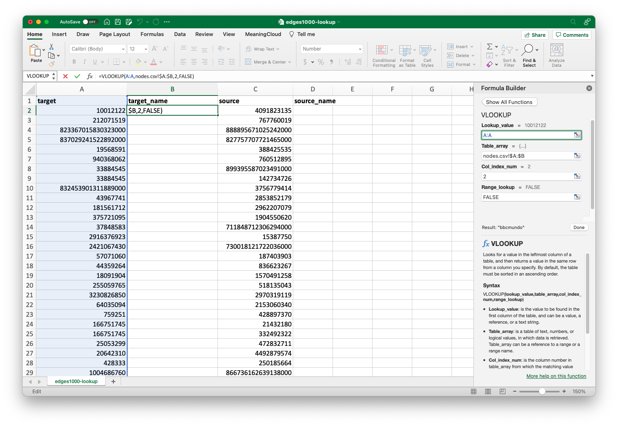The height and width of the screenshot is (426, 618).
Task: Click the Find & Select magnifier icon
Action: (x=527, y=50)
